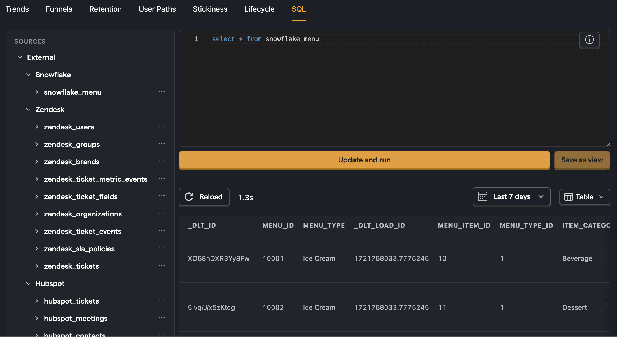The width and height of the screenshot is (617, 337).
Task: Expand zendesk_ticket_metric_events table columns
Action: point(37,179)
